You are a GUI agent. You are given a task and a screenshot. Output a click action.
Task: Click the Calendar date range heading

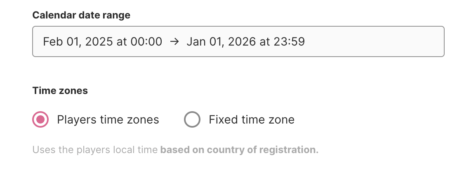(81, 16)
